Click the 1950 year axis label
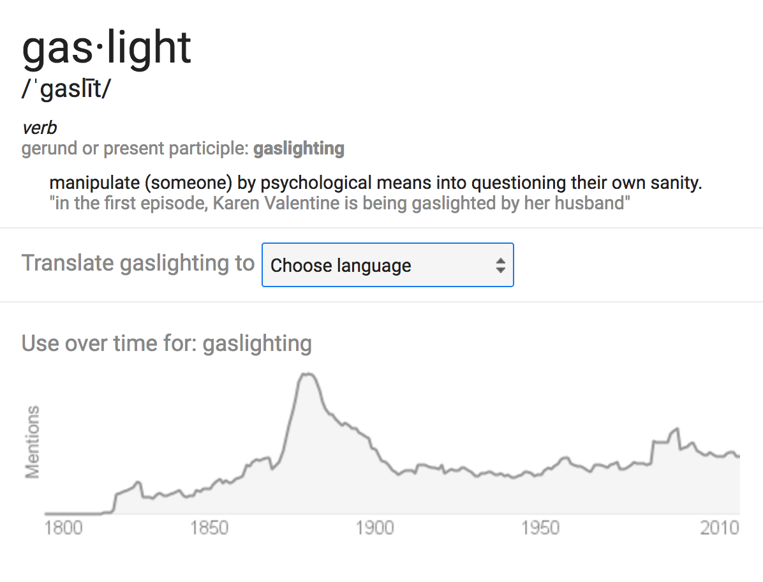This screenshot has height=582, width=763. [x=540, y=528]
